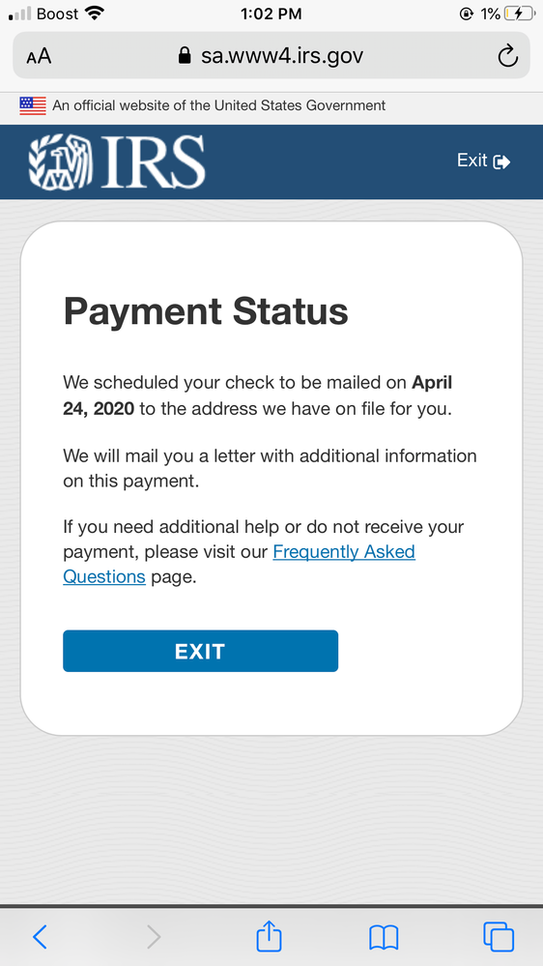The width and height of the screenshot is (543, 966).
Task: Click the Exit link in header
Action: click(x=483, y=161)
